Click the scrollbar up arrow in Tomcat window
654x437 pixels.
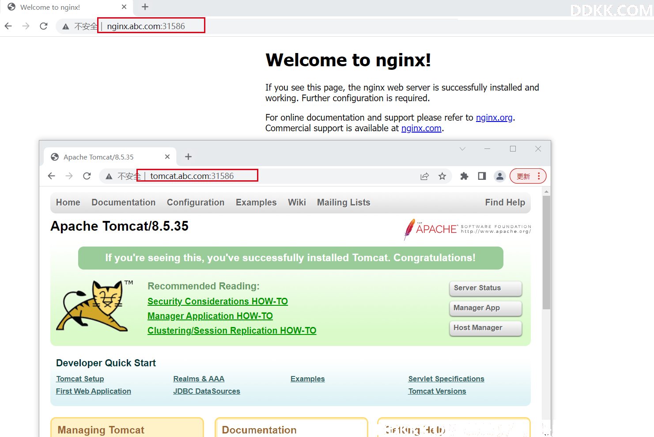pos(546,192)
